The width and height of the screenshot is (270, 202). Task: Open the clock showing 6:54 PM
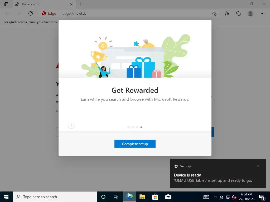point(247,197)
